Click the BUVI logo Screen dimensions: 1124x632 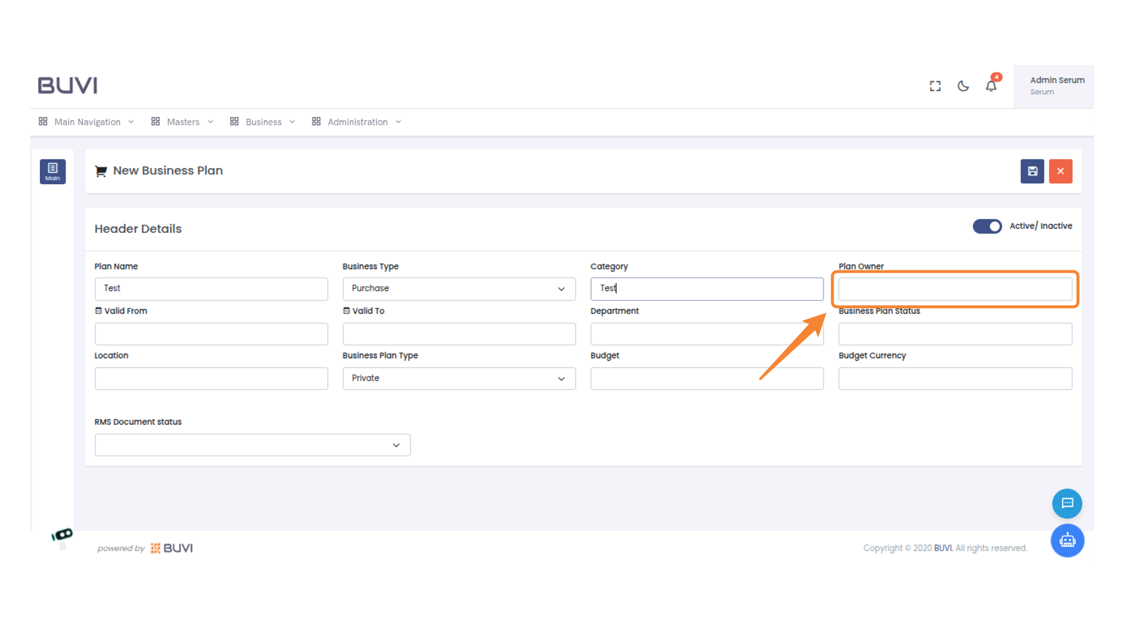point(67,85)
